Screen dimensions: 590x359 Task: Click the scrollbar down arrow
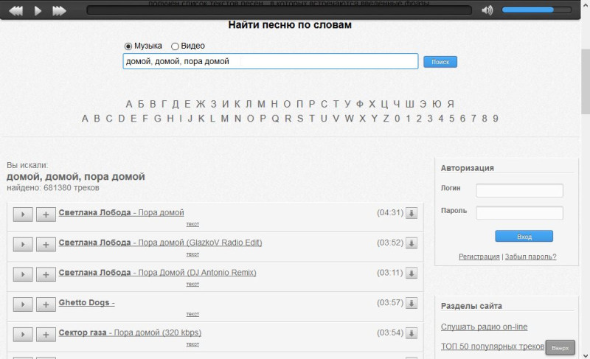click(x=586, y=355)
